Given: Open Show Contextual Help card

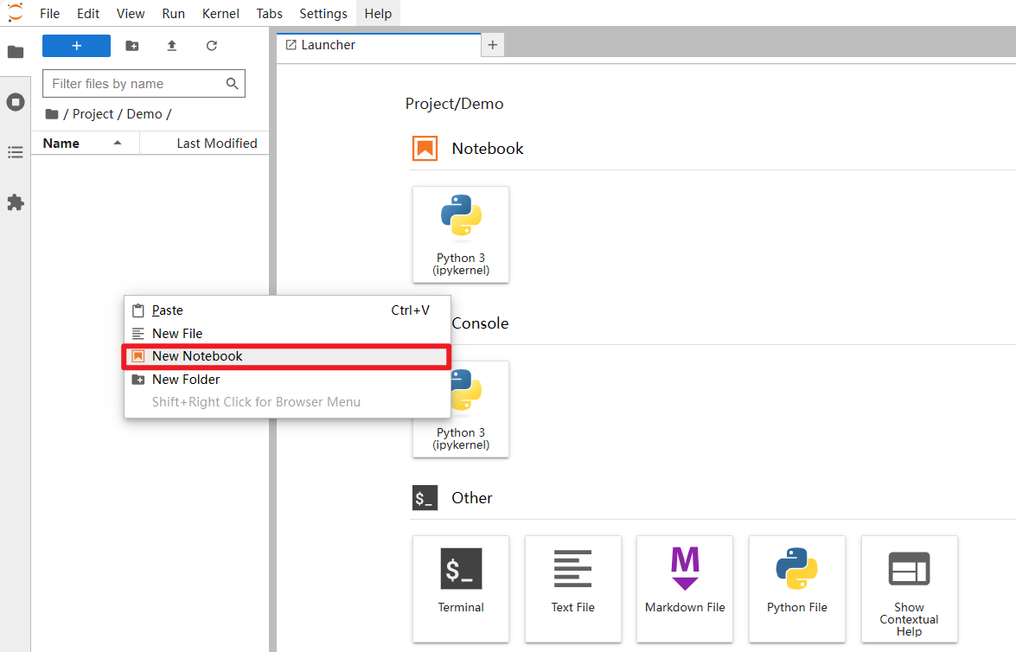Looking at the screenshot, I should (909, 588).
